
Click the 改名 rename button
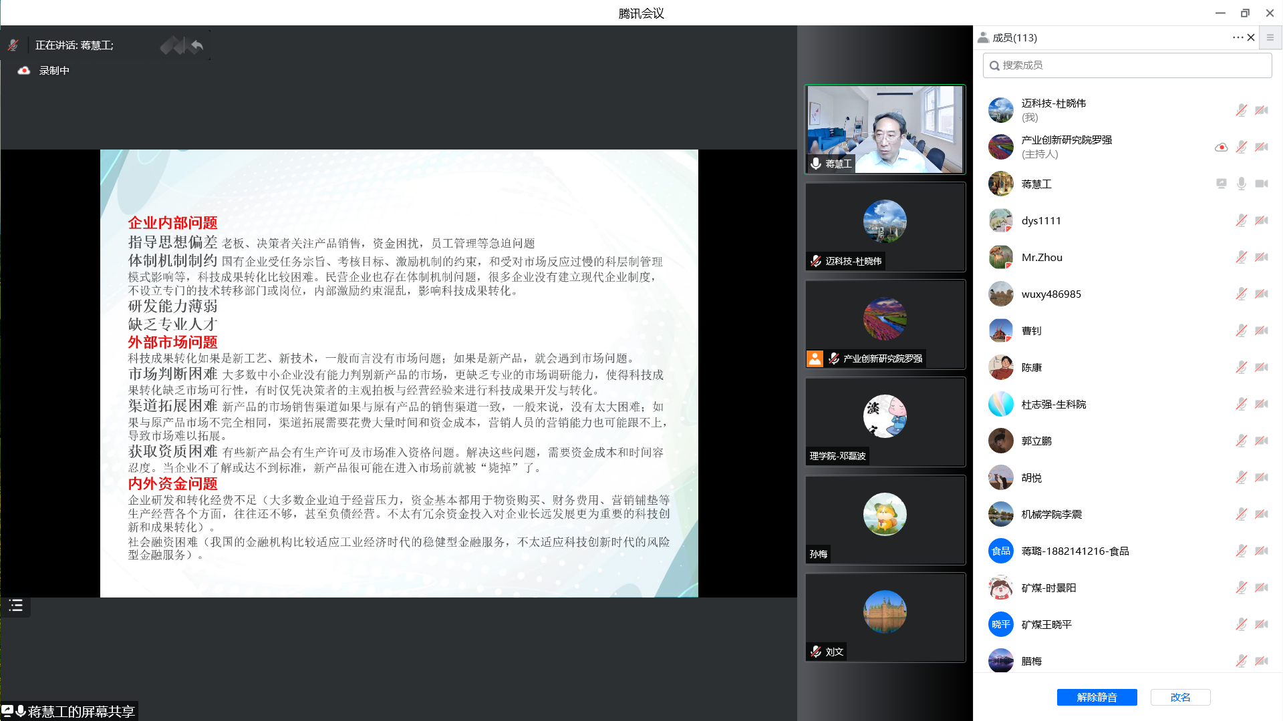tap(1180, 697)
